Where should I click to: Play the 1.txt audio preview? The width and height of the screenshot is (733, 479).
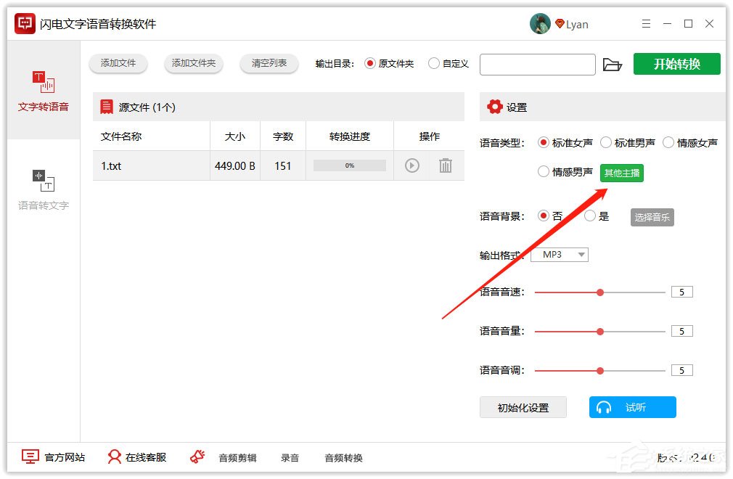tap(411, 165)
